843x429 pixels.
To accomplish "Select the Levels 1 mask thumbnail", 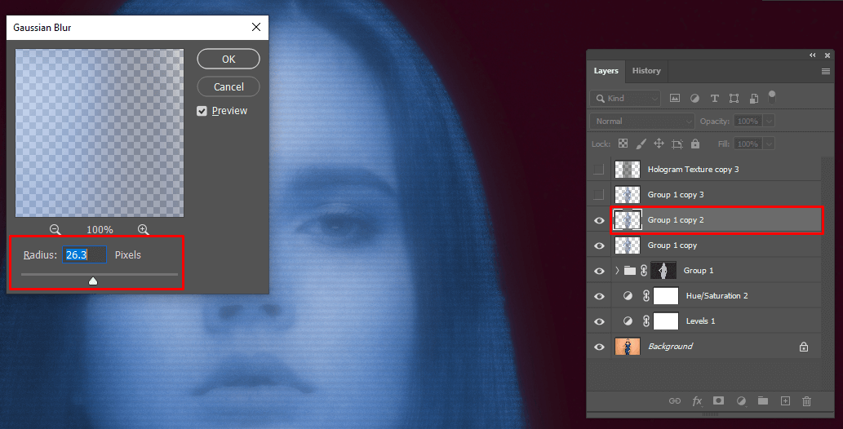I will 666,321.
